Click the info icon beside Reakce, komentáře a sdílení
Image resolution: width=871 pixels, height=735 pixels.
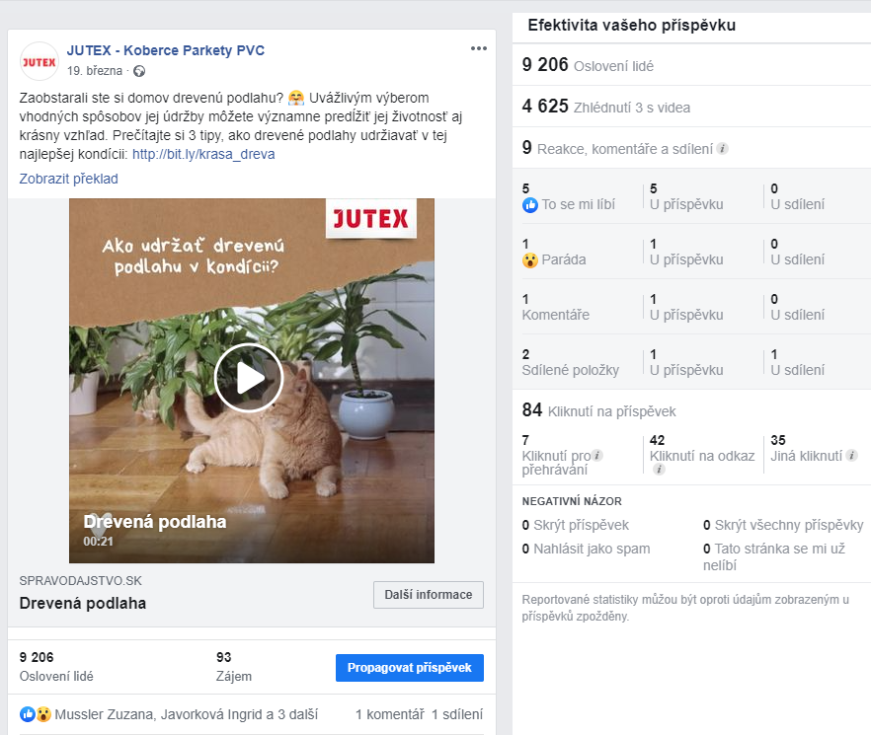click(x=722, y=149)
